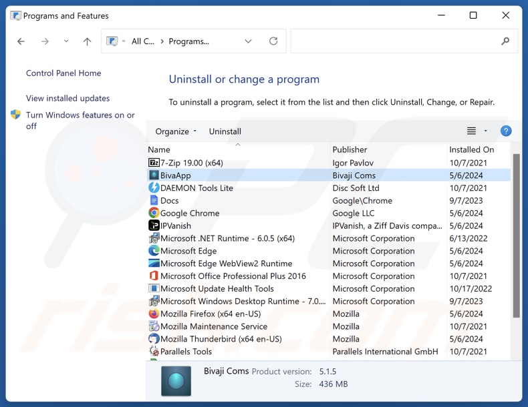The image size is (528, 407).
Task: Open the view options dropdown arrow
Action: (x=486, y=131)
